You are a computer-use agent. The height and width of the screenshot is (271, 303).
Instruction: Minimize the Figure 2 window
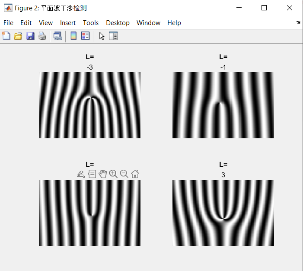239,8
